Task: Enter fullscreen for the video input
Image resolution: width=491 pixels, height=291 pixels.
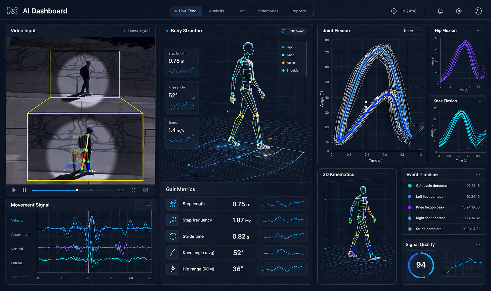Action: (x=134, y=190)
